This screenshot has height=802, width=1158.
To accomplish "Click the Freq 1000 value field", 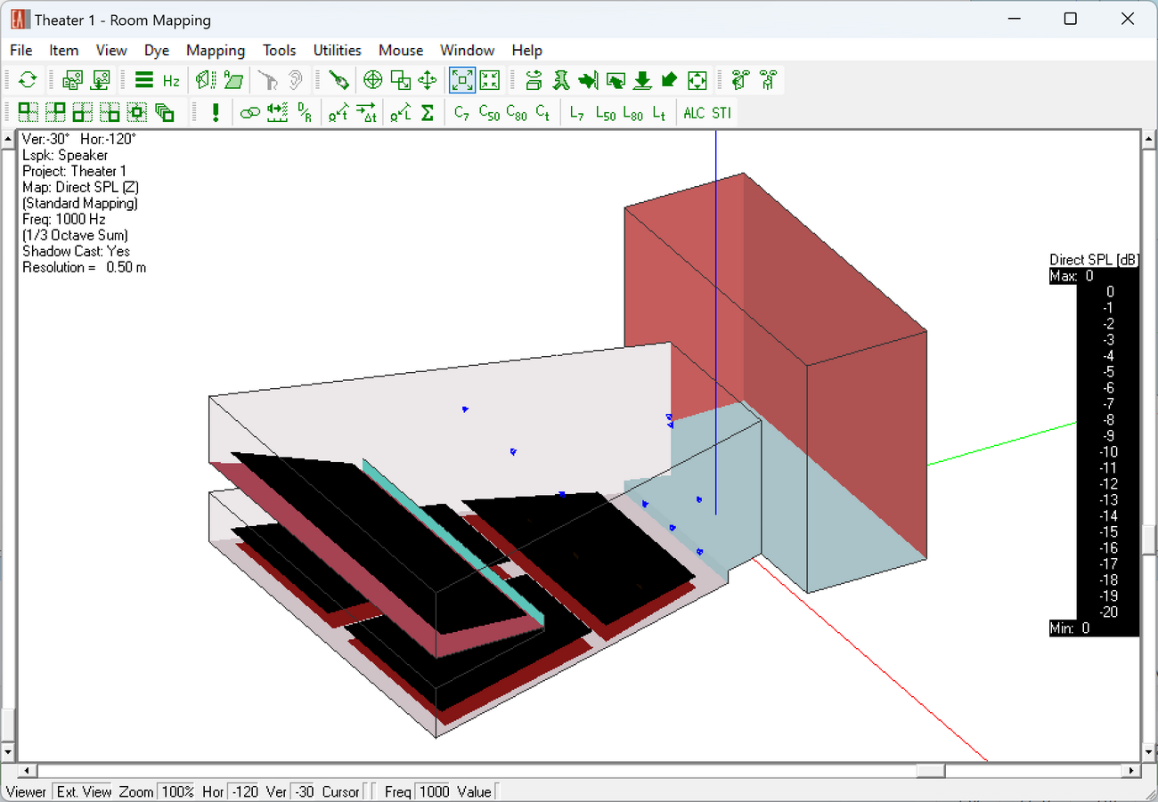I will pos(434,791).
